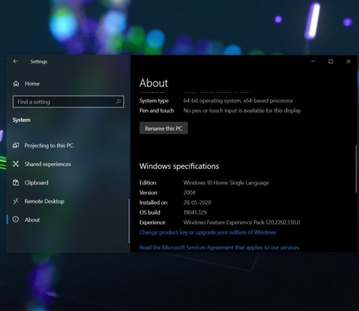
Task: Select the OS build value 19041.329
Action: click(x=195, y=213)
